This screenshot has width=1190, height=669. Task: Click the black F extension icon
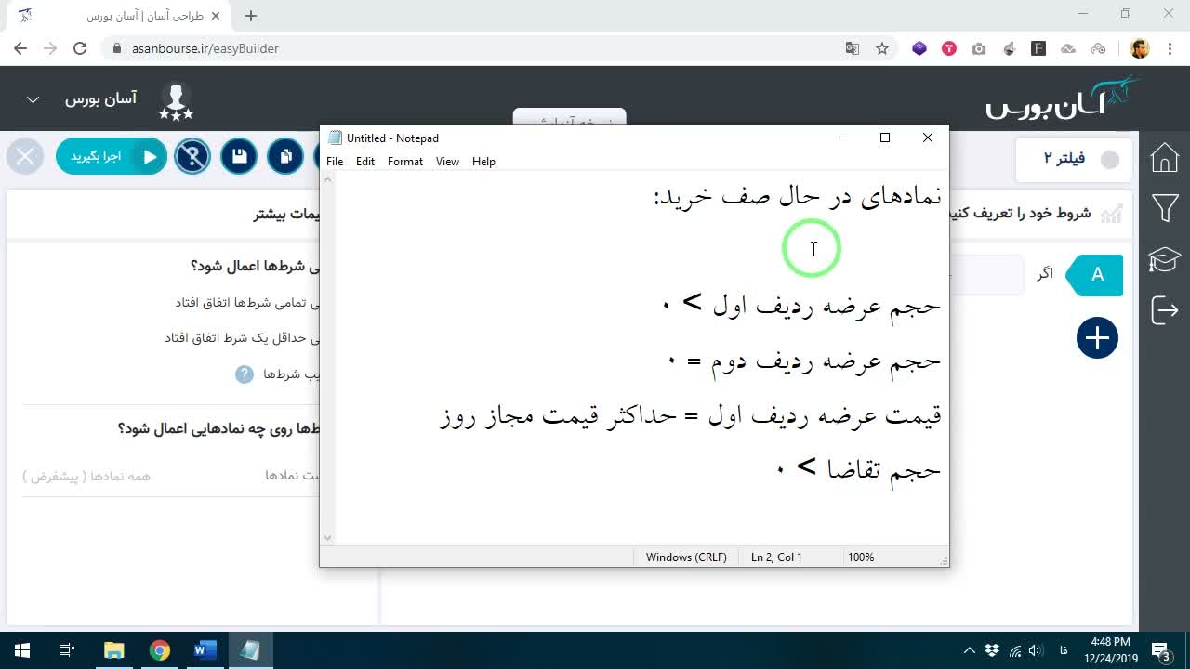[x=1038, y=48]
